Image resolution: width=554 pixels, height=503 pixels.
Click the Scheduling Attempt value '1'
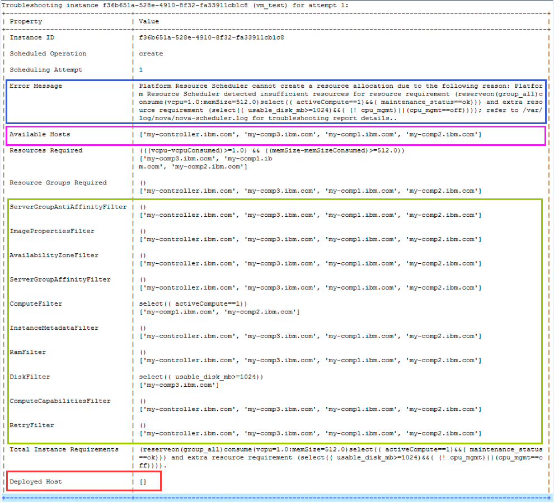click(x=140, y=70)
